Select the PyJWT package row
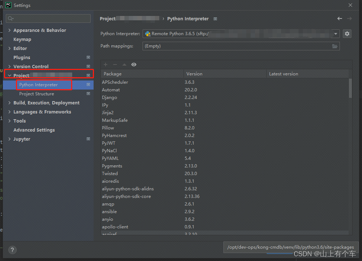362x261 pixels. (225, 143)
